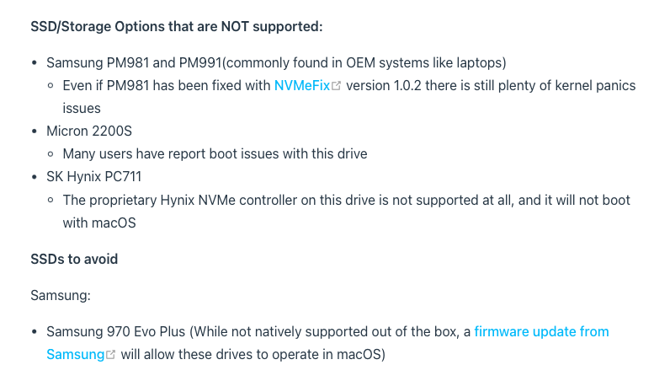Click the external-link icon beside NVMeFix

pyautogui.click(x=337, y=87)
